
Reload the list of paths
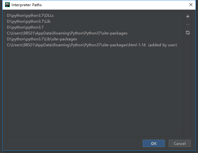[x=188, y=33]
